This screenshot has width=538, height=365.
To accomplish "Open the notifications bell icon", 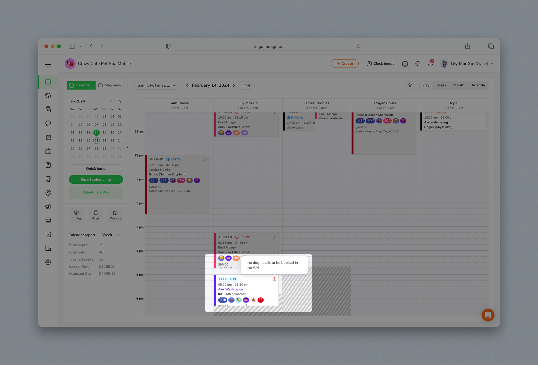I will tap(430, 64).
